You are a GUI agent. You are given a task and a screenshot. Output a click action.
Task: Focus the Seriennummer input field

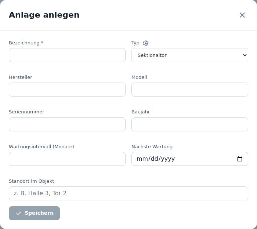click(x=67, y=124)
